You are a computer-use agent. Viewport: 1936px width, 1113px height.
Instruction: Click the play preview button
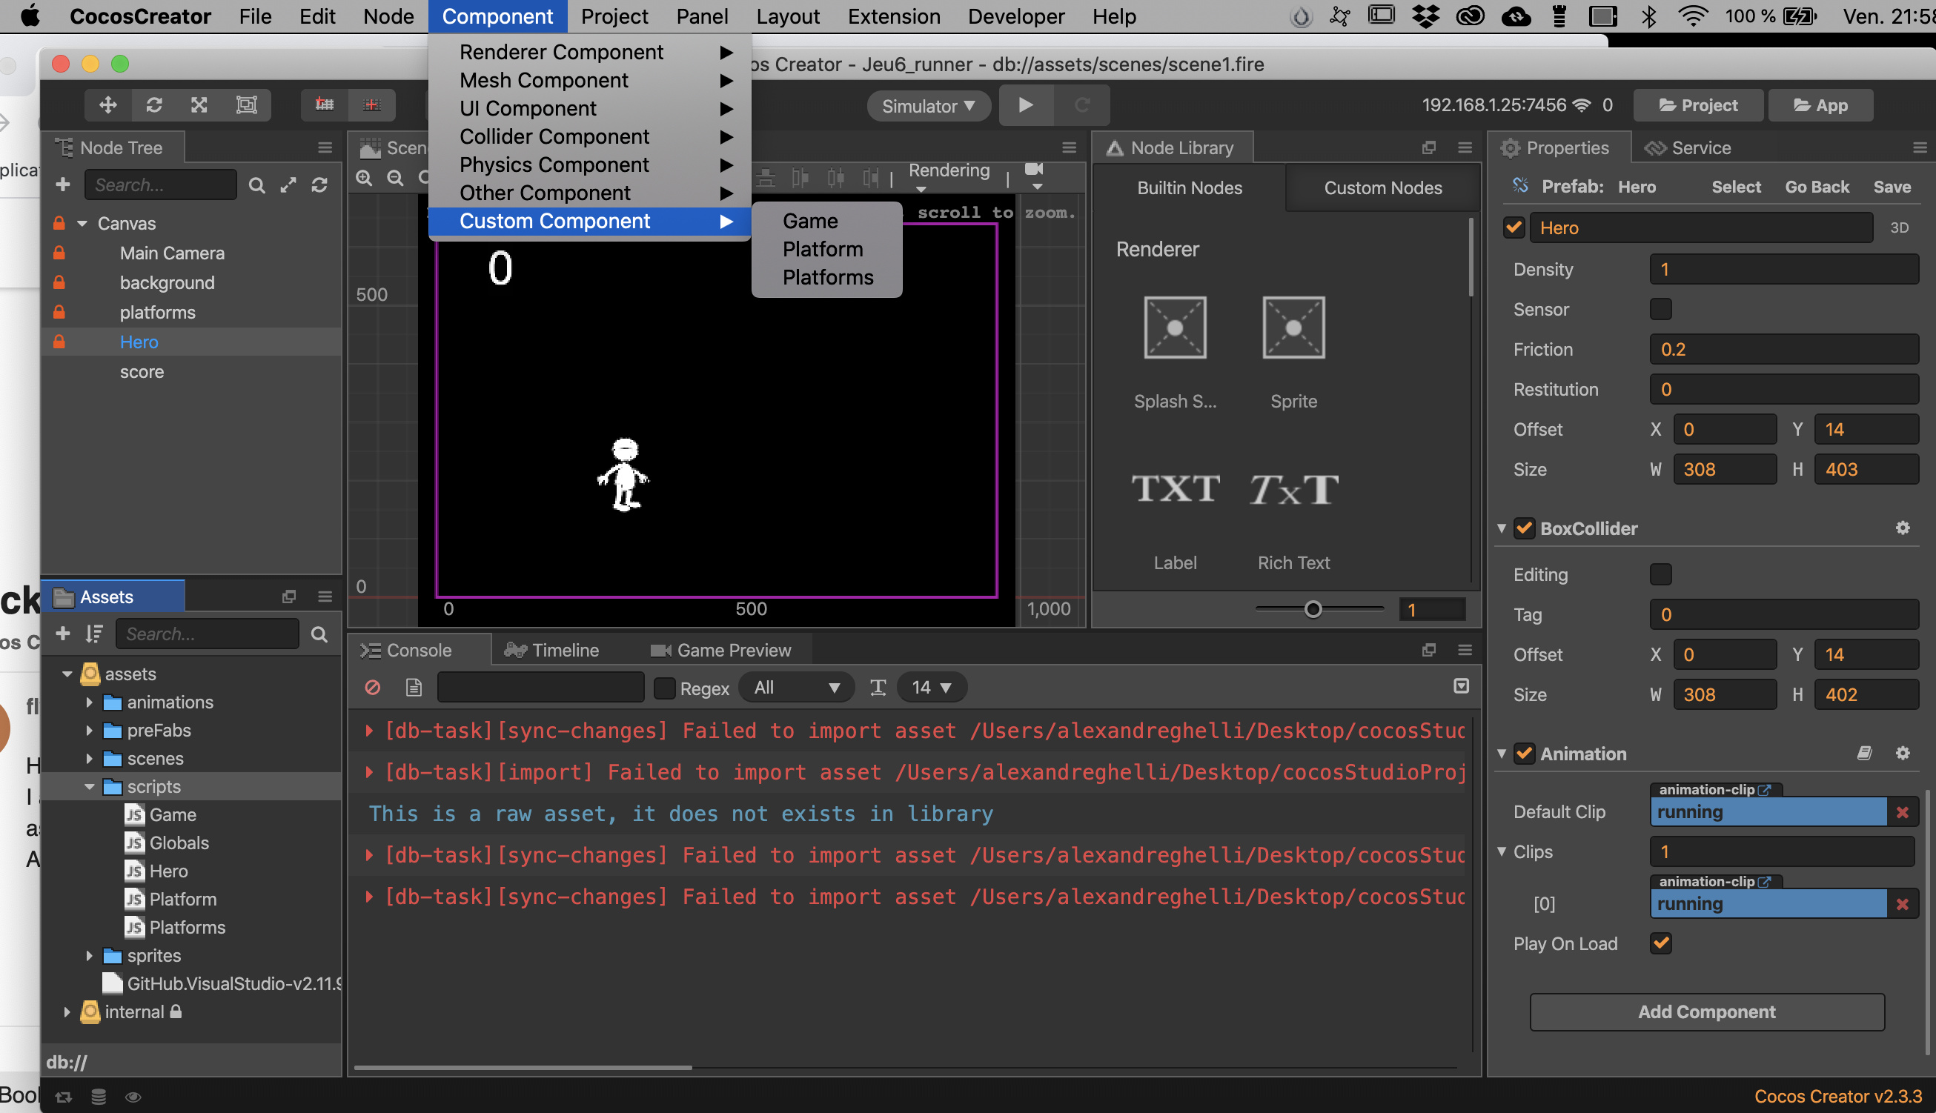pyautogui.click(x=1025, y=104)
